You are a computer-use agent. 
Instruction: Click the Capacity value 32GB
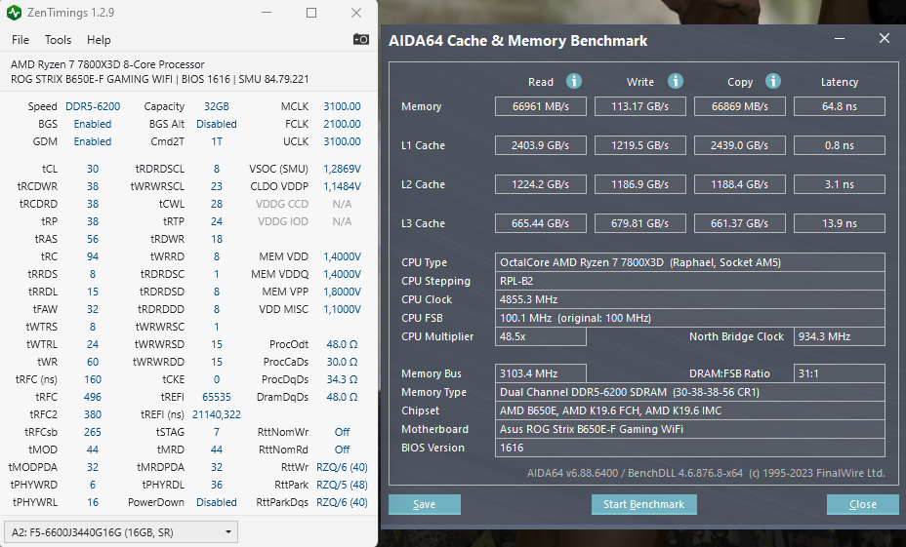point(216,106)
